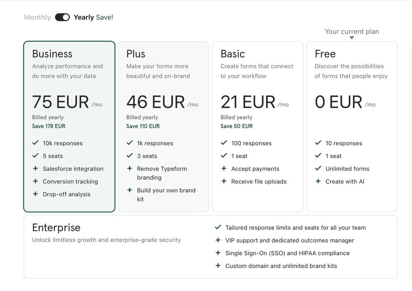The image size is (412, 291).
Task: Click plus icon beside Drop-off analysis
Action: coord(35,194)
